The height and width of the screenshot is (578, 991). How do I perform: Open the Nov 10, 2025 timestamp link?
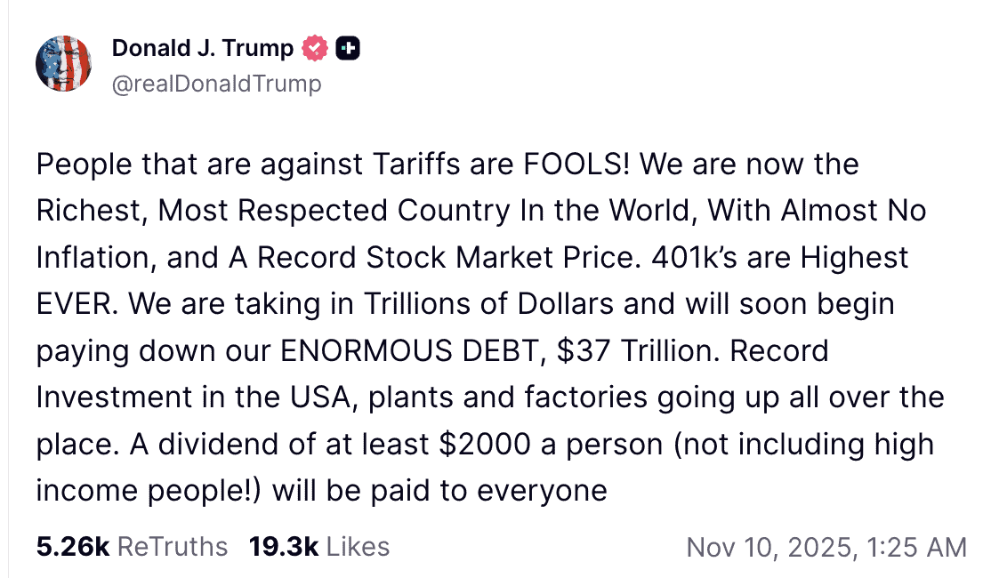click(826, 547)
